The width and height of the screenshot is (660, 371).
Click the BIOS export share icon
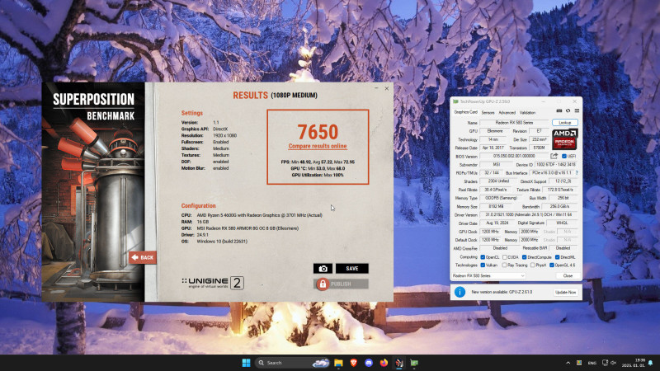tap(554, 156)
